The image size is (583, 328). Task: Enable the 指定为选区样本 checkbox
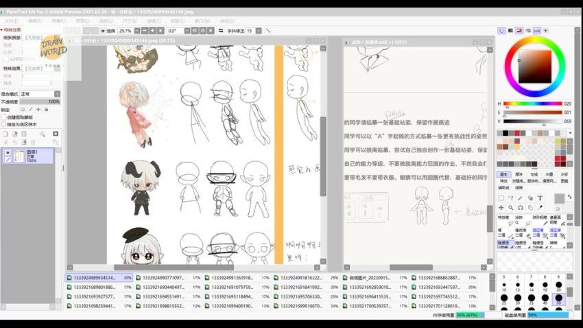(x=4, y=124)
